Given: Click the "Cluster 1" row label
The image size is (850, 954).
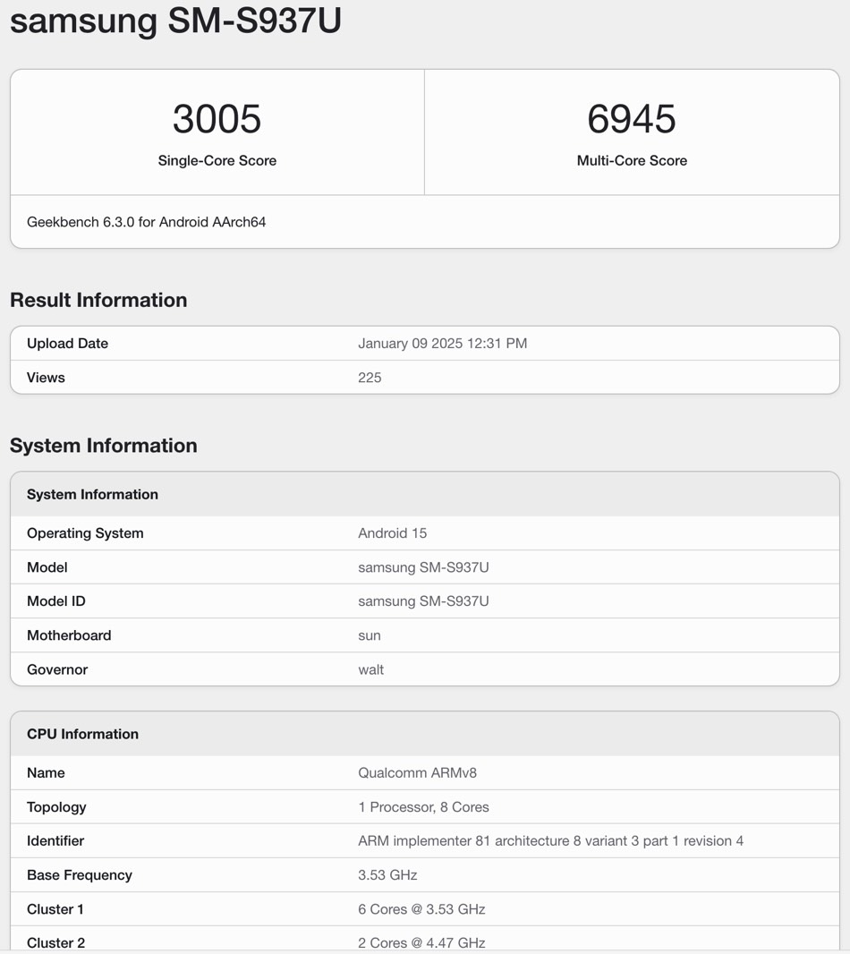Looking at the screenshot, I should pyautogui.click(x=55, y=909).
